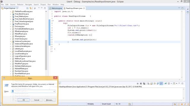
Task: Pin the console view
Action: click(165, 84)
